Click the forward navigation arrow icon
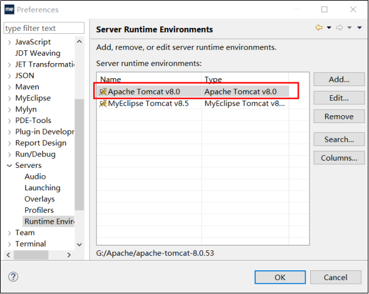This screenshot has height=294, width=369. click(339, 27)
